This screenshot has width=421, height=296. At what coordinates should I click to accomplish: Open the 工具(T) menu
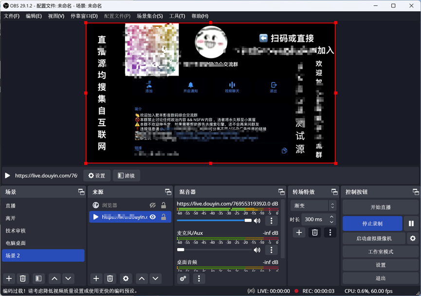pyautogui.click(x=177, y=16)
